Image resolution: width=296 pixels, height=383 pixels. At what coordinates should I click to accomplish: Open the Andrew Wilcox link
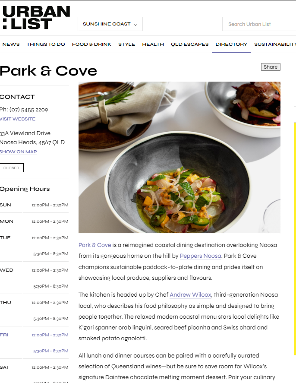click(190, 294)
